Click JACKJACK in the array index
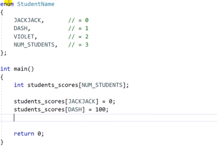Image resolution: width=217 pixels, height=147 pixels. [82, 101]
